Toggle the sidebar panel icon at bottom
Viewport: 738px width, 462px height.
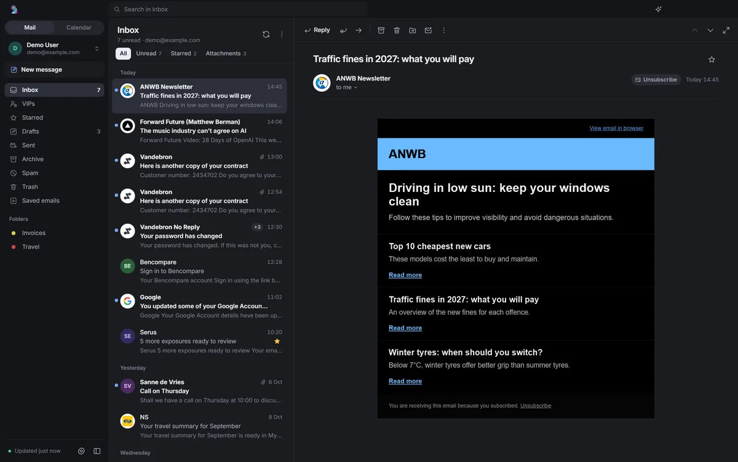click(x=97, y=451)
